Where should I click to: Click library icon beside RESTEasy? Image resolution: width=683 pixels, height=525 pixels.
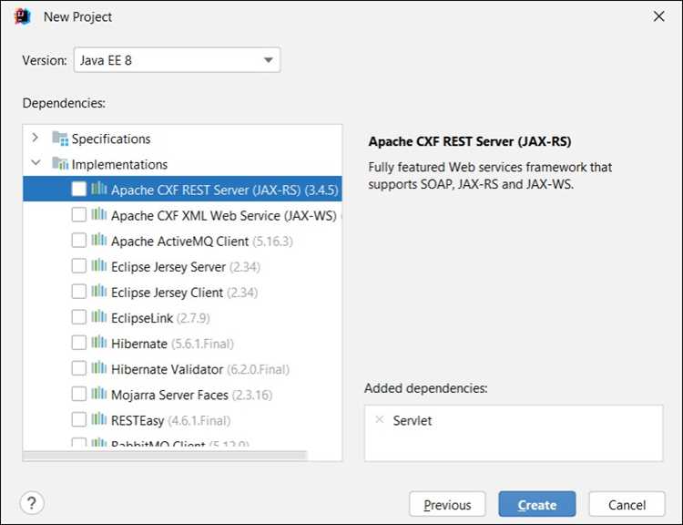[x=99, y=419]
